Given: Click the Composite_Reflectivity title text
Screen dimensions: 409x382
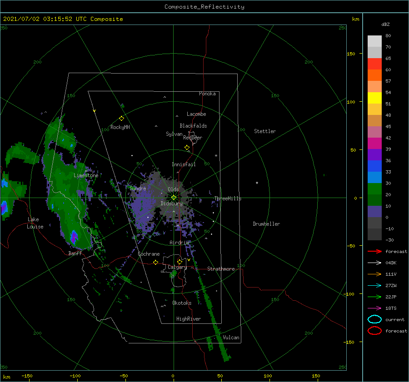Looking at the screenshot, I should [x=204, y=7].
